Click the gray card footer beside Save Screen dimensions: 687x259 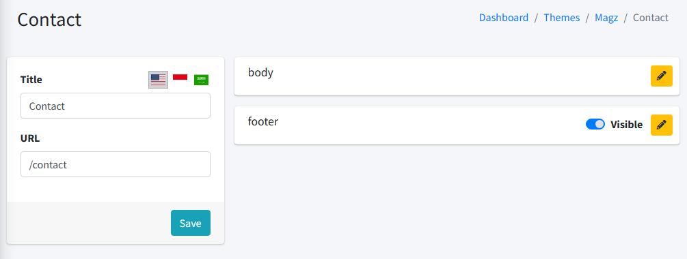coord(88,223)
